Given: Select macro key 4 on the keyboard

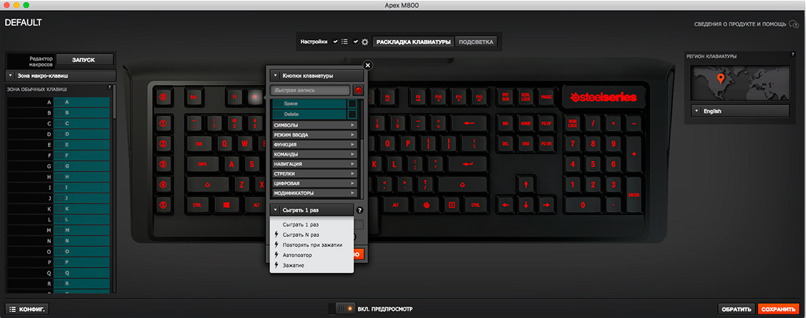Looking at the screenshot, I should (163, 184).
